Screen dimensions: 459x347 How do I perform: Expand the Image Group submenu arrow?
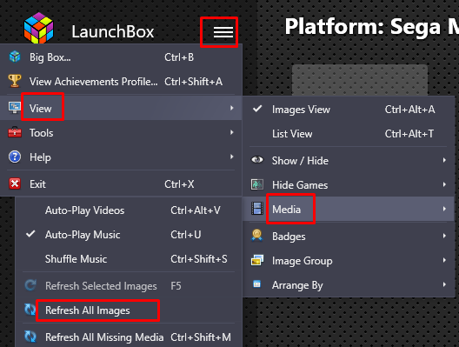coord(444,260)
